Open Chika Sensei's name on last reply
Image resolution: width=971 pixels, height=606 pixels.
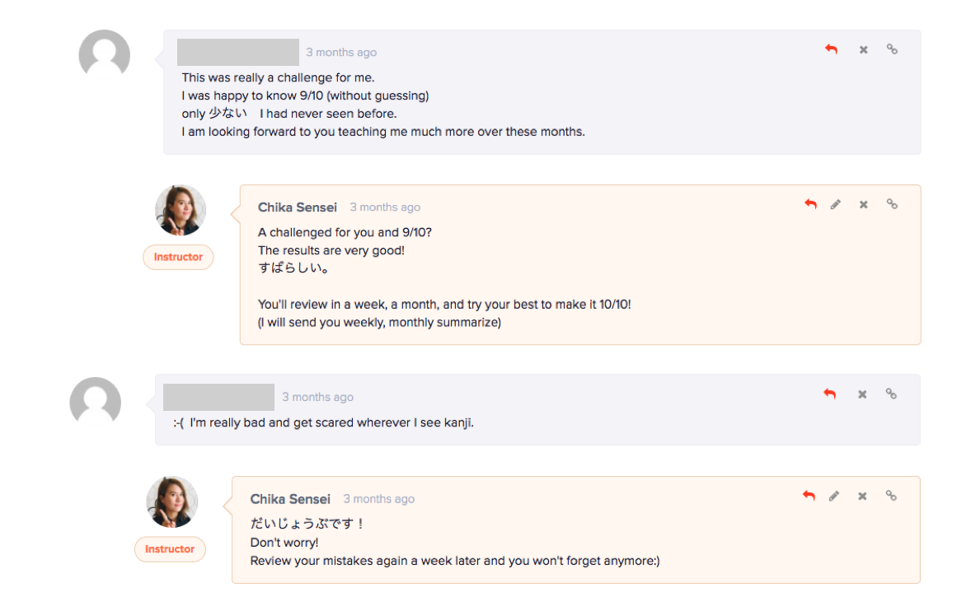coord(290,499)
